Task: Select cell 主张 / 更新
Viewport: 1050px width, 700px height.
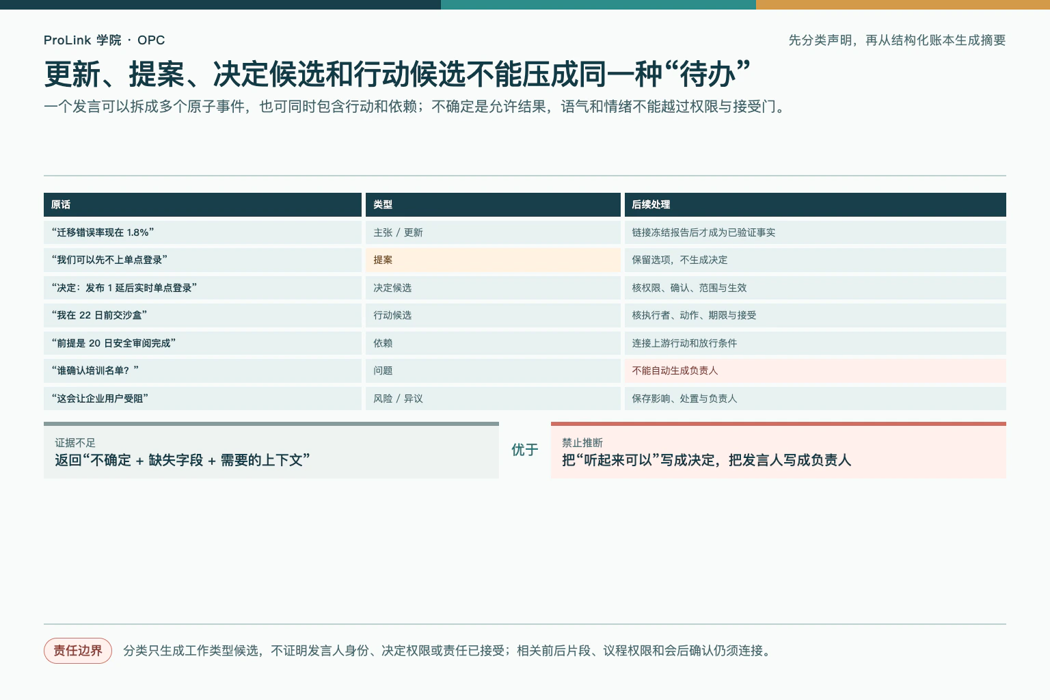Action: tap(493, 232)
